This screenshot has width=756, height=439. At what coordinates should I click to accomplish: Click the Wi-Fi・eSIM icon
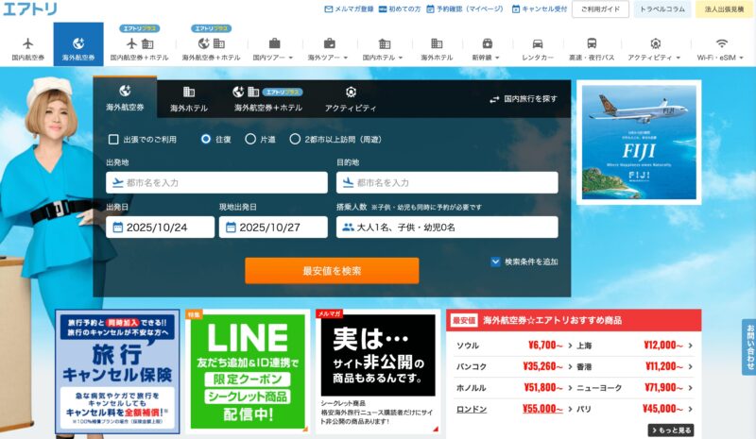click(x=721, y=43)
